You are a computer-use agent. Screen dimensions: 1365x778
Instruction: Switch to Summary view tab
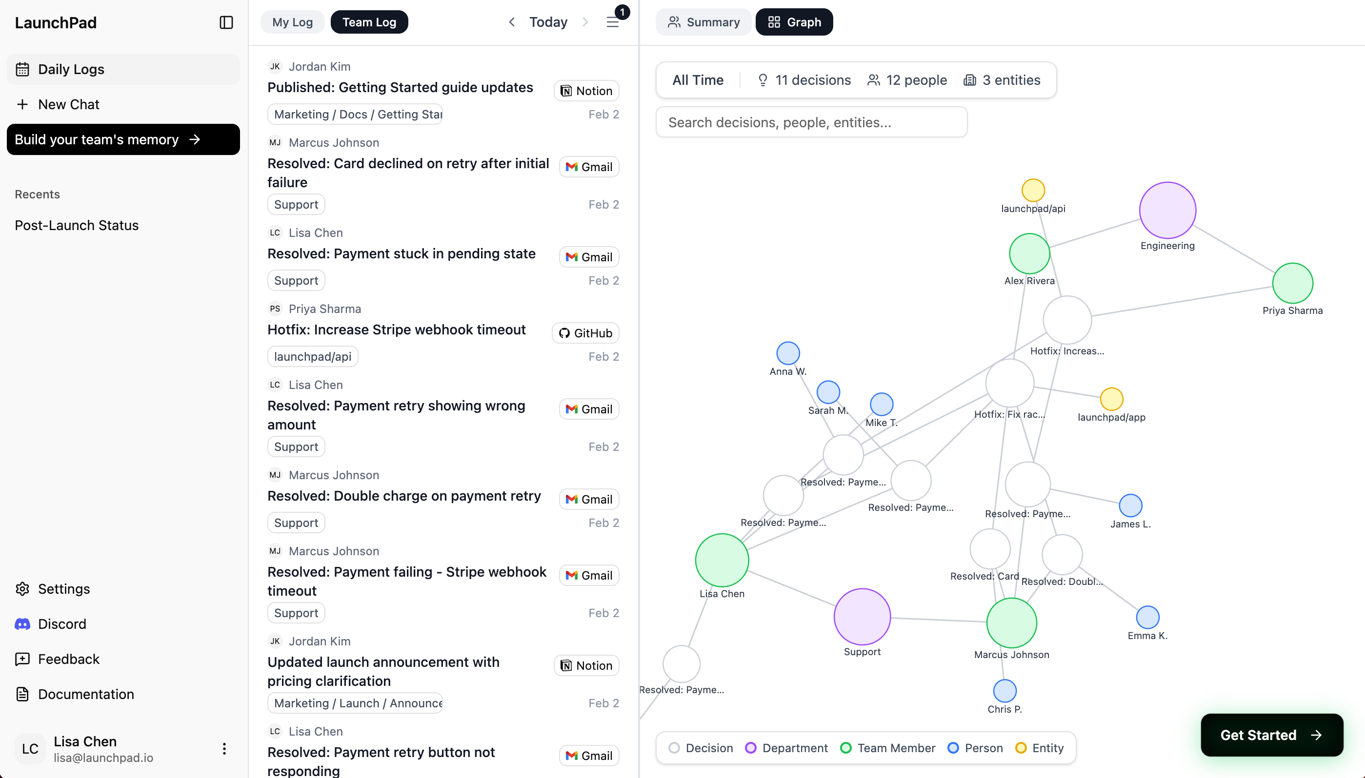703,22
